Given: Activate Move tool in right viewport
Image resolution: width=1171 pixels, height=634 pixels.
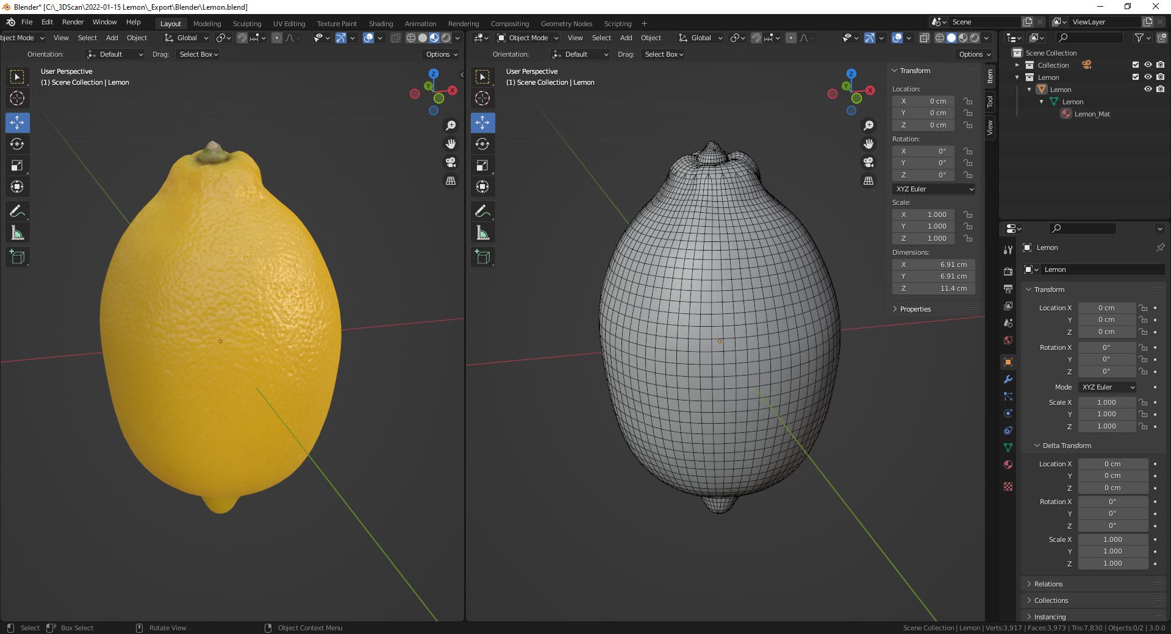Looking at the screenshot, I should [x=482, y=123].
